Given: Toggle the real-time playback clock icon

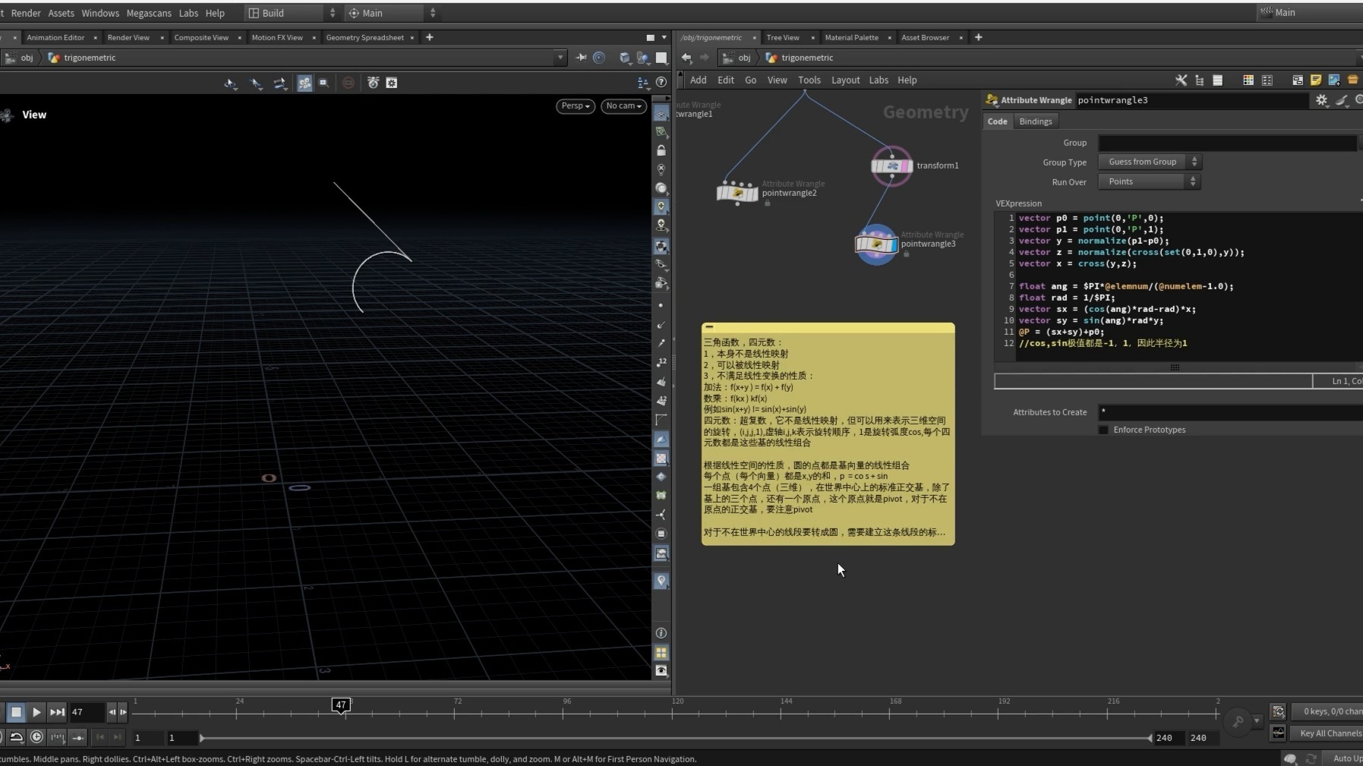Looking at the screenshot, I should tap(36, 737).
